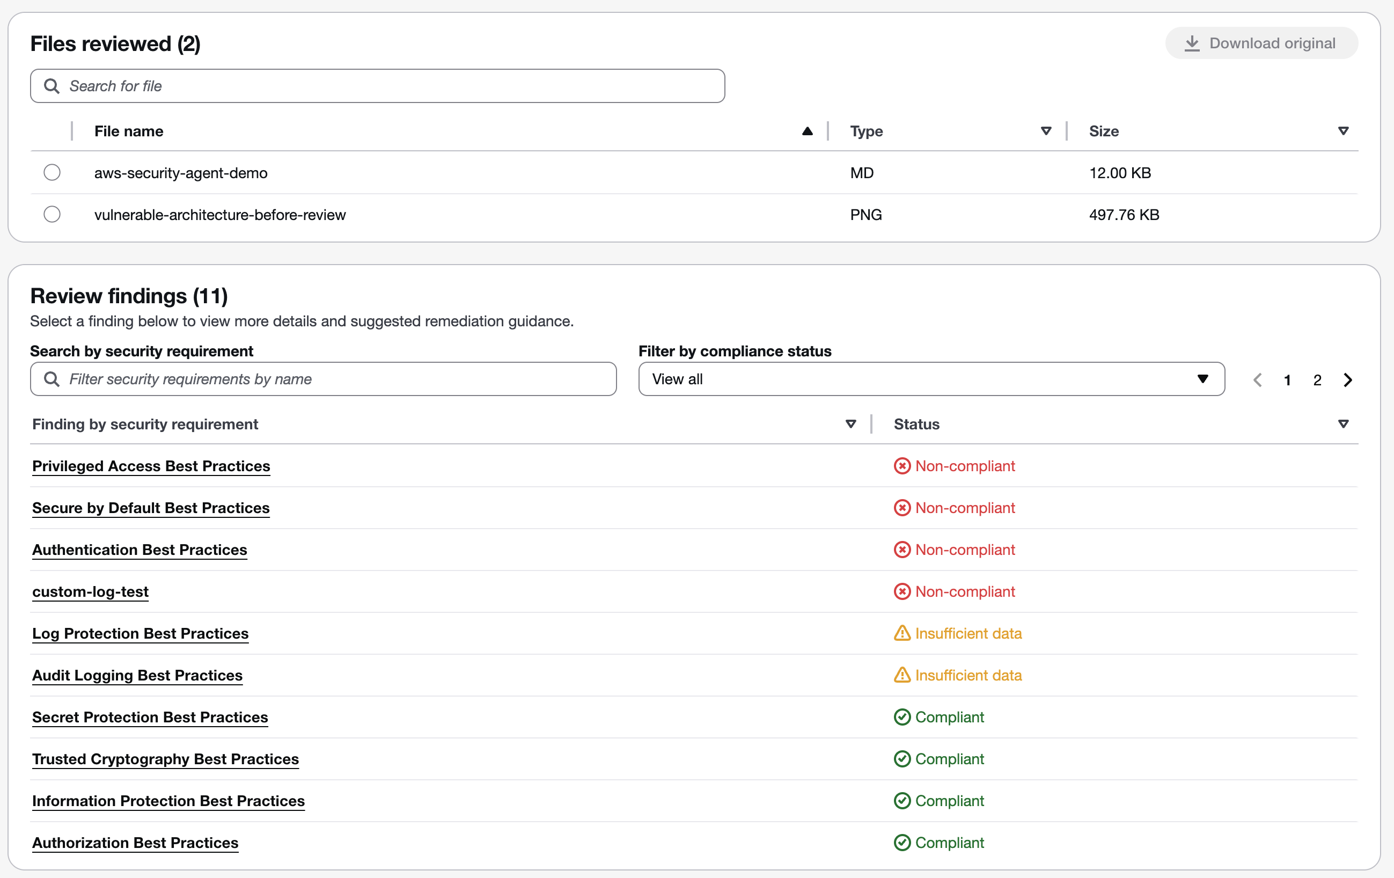Open Information Protection Best Practices finding
1394x878 pixels.
pos(168,801)
